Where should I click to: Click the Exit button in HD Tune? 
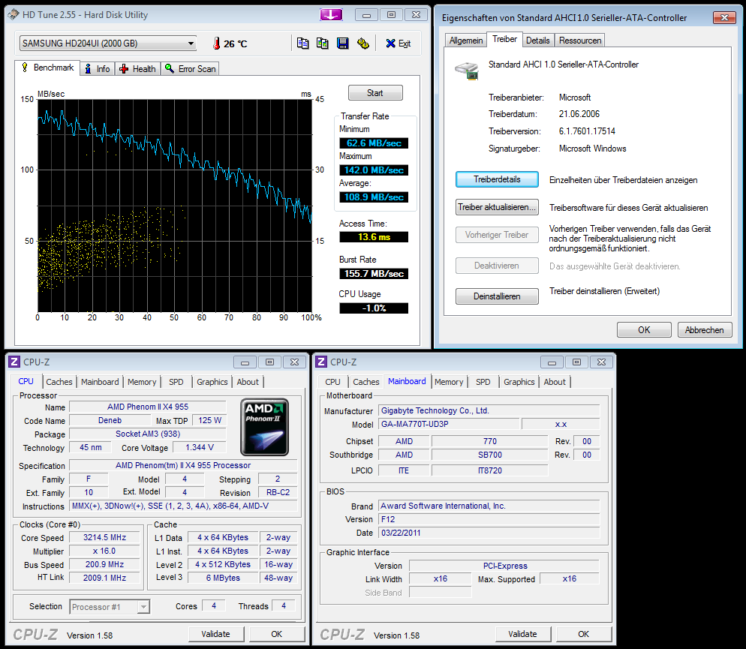point(398,44)
